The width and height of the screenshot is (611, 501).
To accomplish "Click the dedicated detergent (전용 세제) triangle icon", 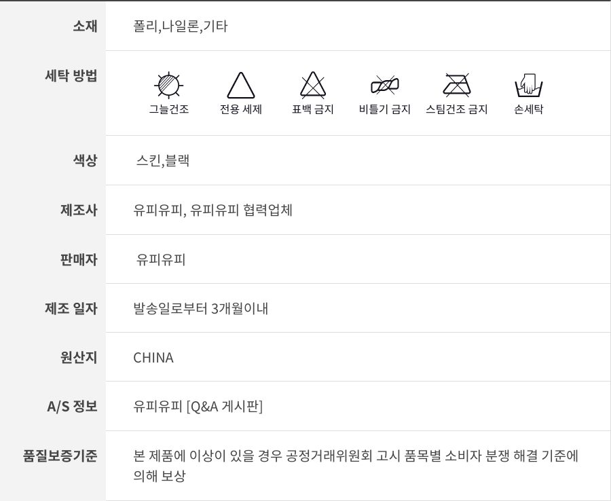I will (240, 86).
